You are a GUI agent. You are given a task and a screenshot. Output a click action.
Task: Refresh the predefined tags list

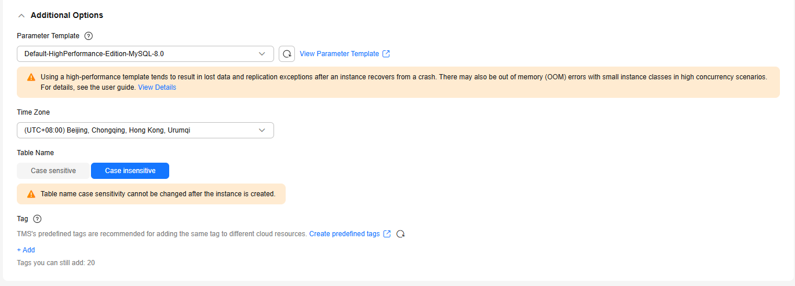pyautogui.click(x=400, y=234)
